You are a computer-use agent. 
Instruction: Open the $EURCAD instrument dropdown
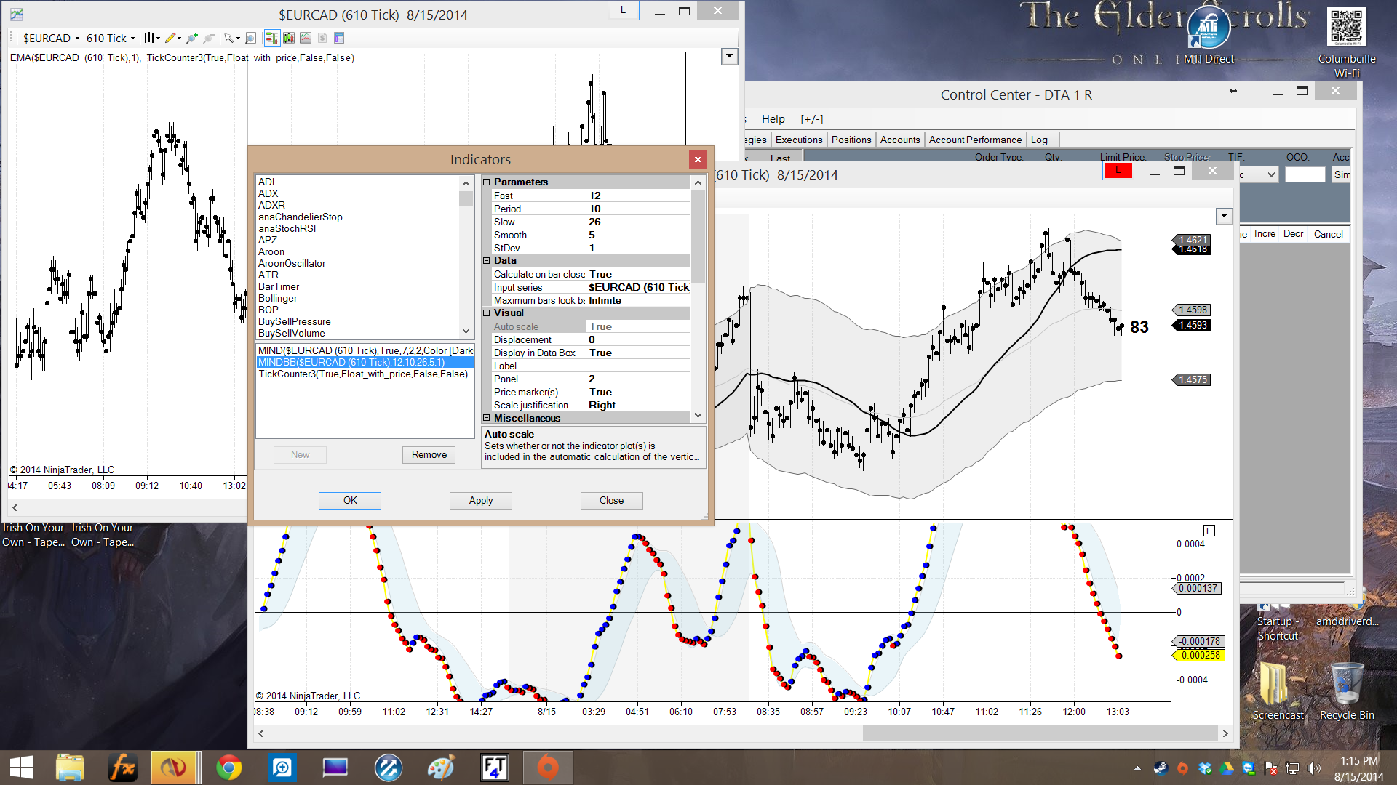click(51, 38)
